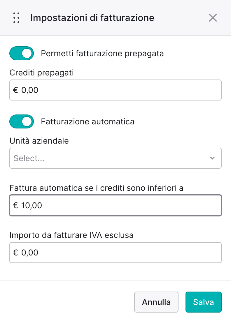Click the field showing € 10,00
This screenshot has width=231, height=321.
[x=116, y=205]
